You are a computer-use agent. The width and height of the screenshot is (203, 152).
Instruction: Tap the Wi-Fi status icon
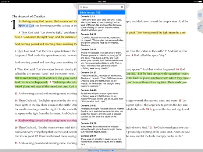point(8,1)
